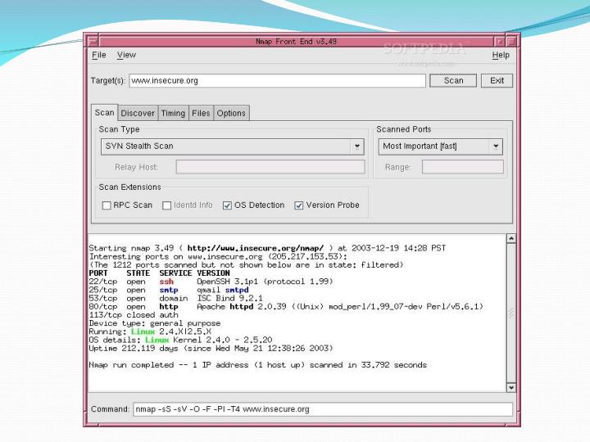Click the '113/tcp closed auth' line
The image size is (590, 442).
tap(134, 315)
